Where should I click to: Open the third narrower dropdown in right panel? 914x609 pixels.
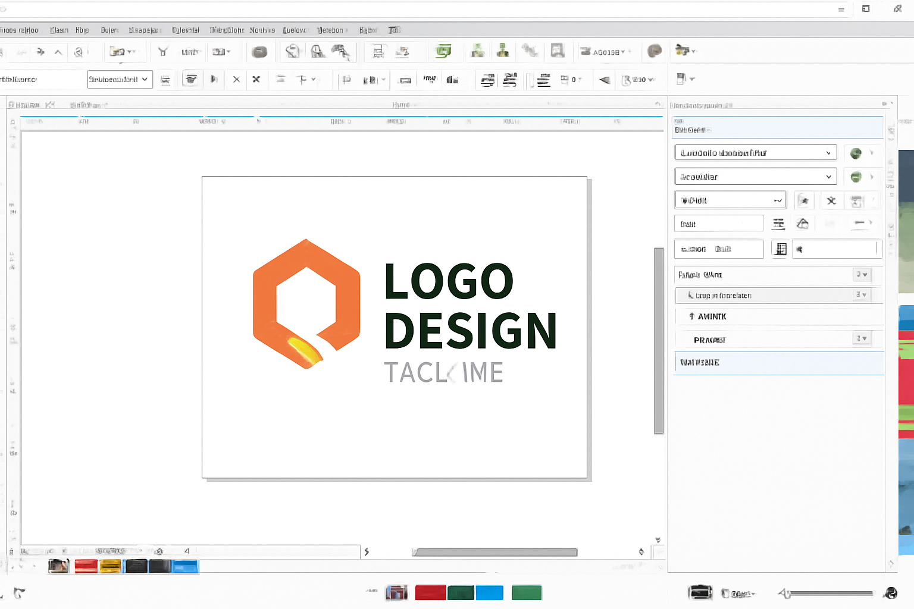730,200
